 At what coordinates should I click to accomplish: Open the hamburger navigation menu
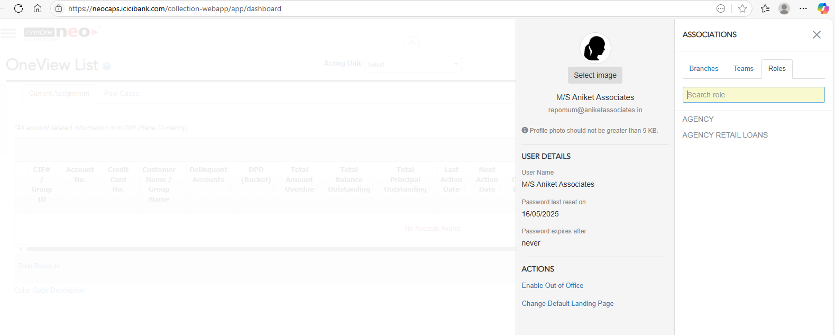[8, 33]
